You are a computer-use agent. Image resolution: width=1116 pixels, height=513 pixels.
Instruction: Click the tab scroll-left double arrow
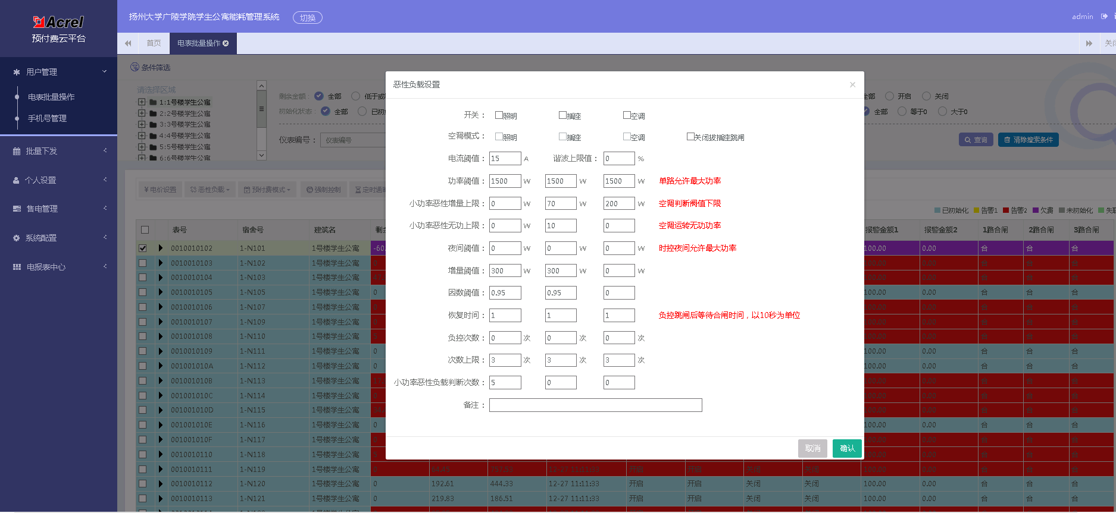pos(128,43)
